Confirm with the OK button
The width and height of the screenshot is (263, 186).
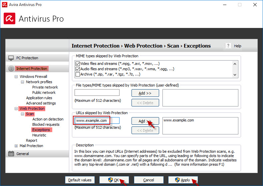[x=114, y=180]
